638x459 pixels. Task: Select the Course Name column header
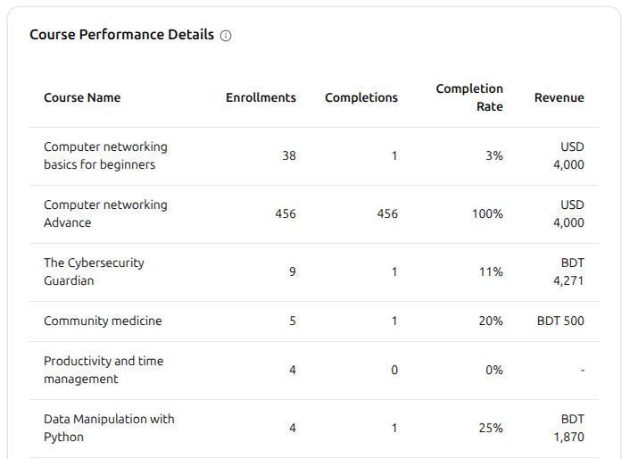82,97
